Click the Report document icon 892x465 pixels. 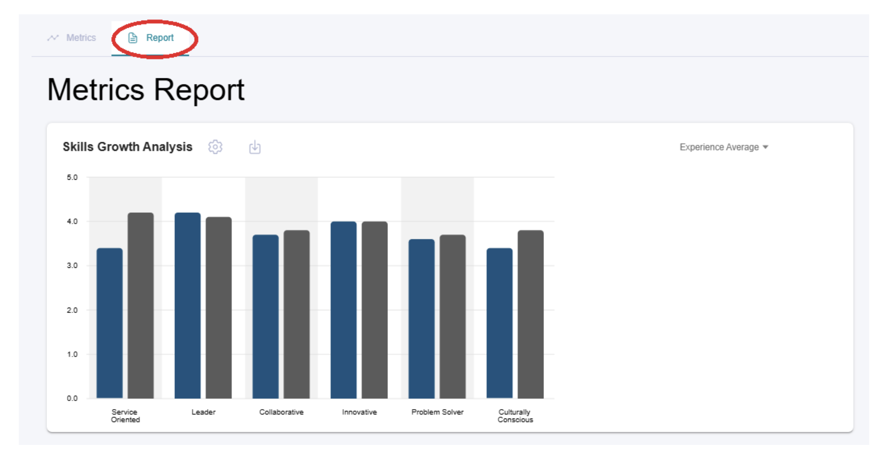pos(133,38)
